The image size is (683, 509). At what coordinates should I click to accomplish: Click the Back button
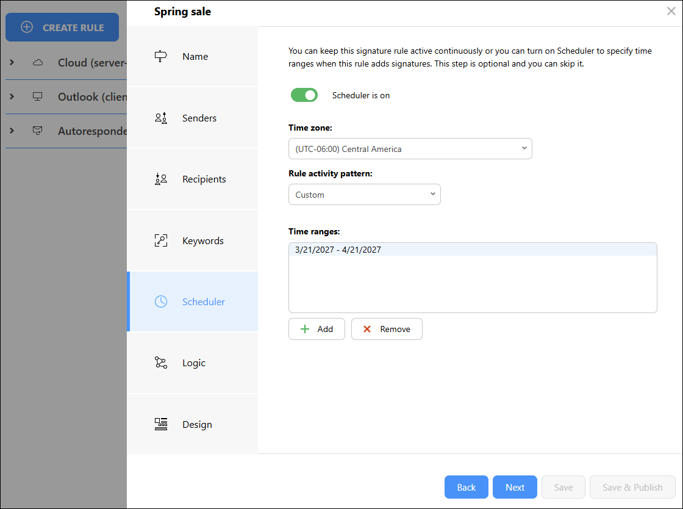(466, 487)
